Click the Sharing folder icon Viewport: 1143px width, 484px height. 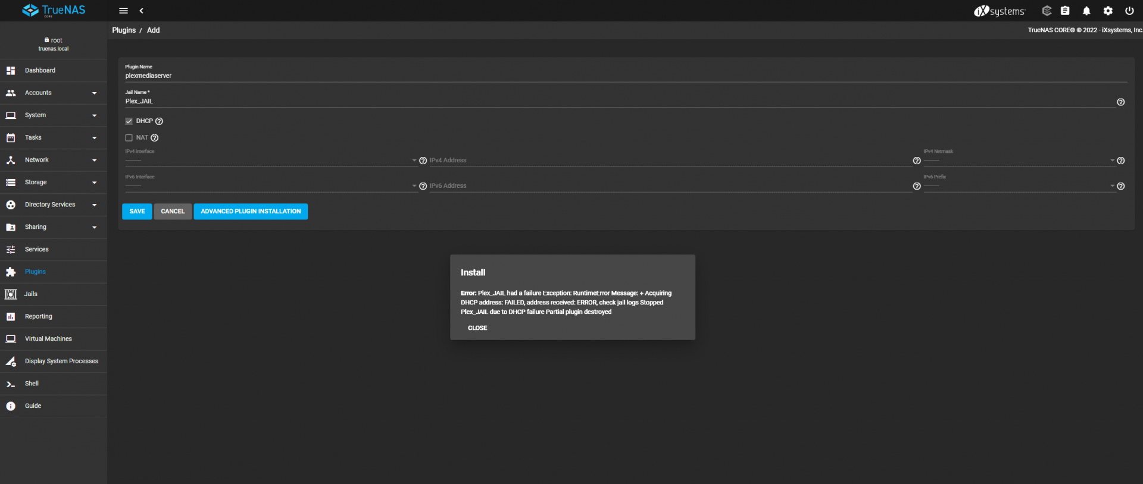click(x=11, y=227)
